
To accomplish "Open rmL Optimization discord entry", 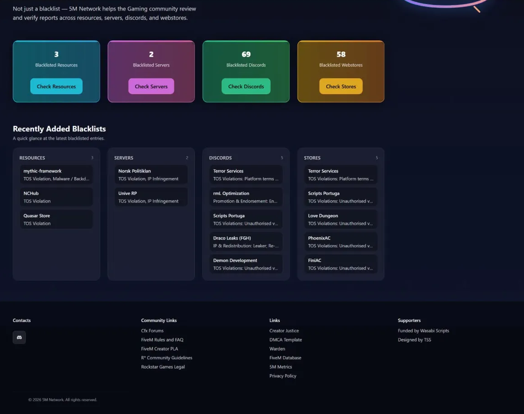I will pyautogui.click(x=246, y=197).
